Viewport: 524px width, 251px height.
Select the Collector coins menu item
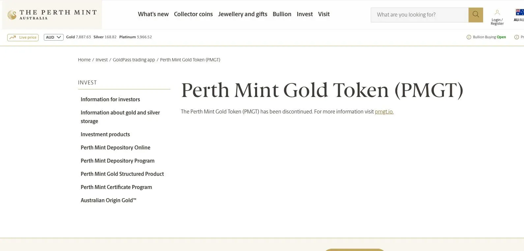193,14
